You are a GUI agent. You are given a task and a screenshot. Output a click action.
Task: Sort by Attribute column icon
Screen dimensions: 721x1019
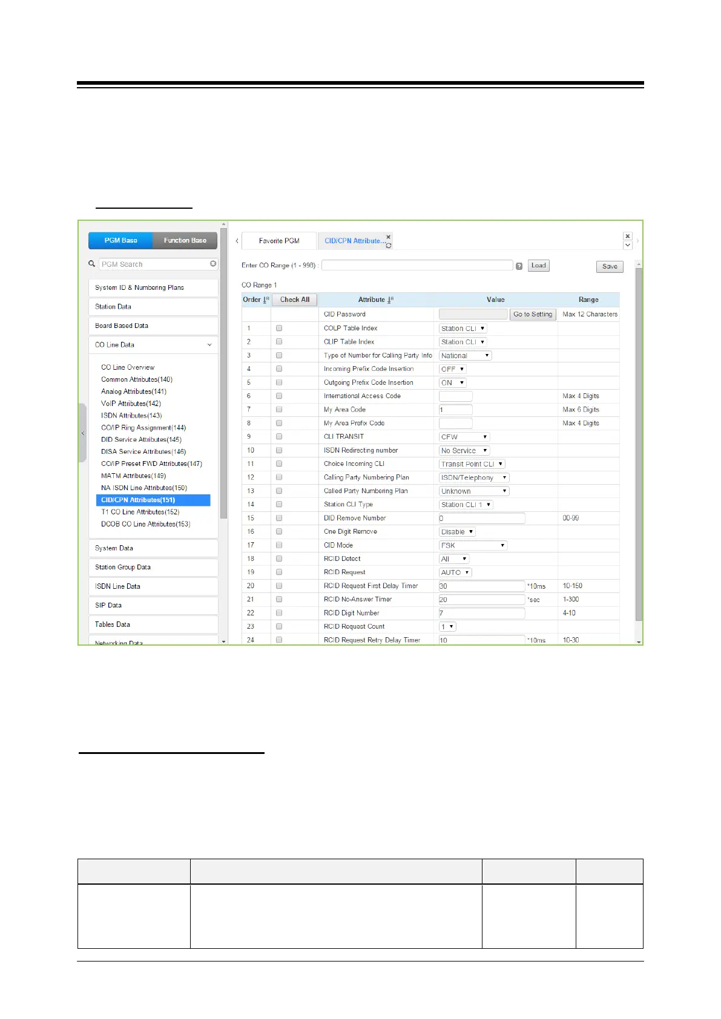pos(390,300)
